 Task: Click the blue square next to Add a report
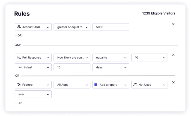pyautogui.click(x=96, y=85)
